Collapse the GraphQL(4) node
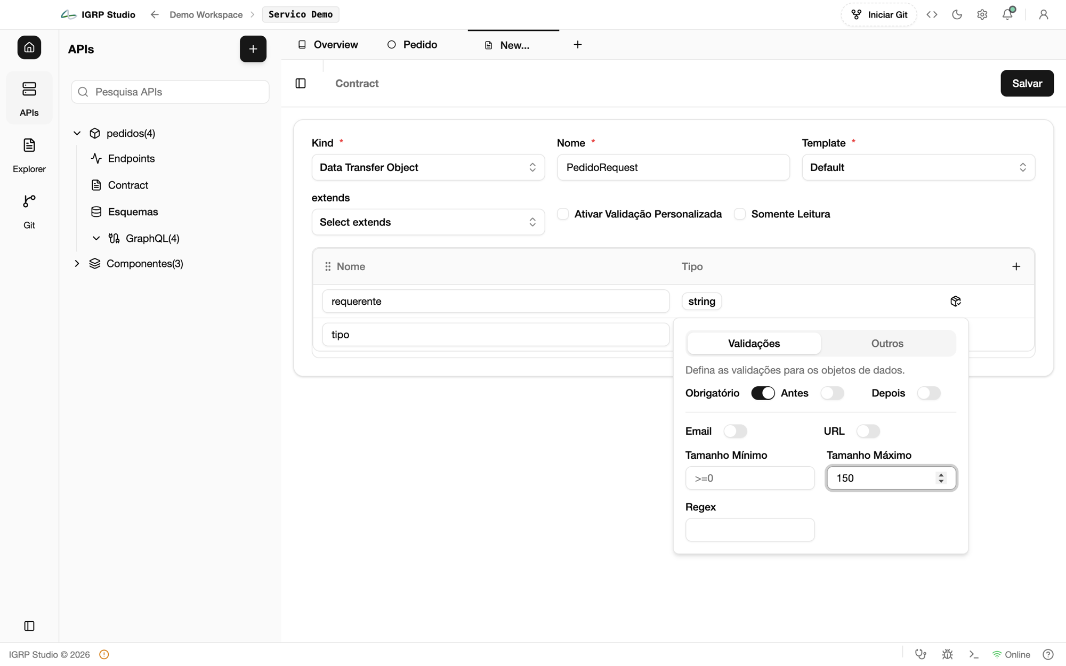Screen dimensions: 1066x666 (x=96, y=238)
